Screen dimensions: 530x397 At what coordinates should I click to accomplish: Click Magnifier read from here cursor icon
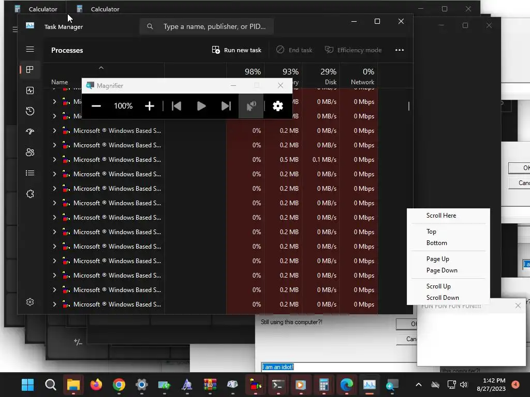tap(251, 106)
